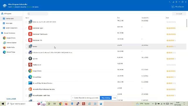
Task: Open the WiseCleaner link
Action: point(178,7)
